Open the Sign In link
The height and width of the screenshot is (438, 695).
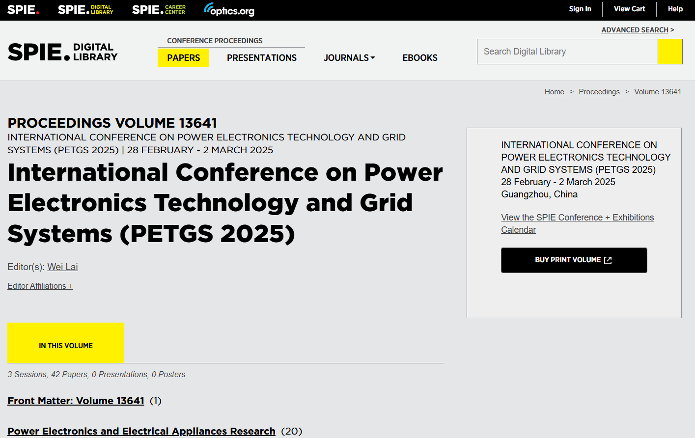[x=580, y=9]
